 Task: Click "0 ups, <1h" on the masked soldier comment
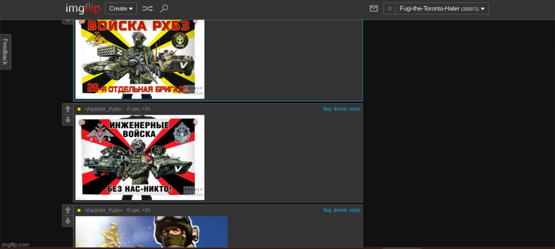pos(138,210)
